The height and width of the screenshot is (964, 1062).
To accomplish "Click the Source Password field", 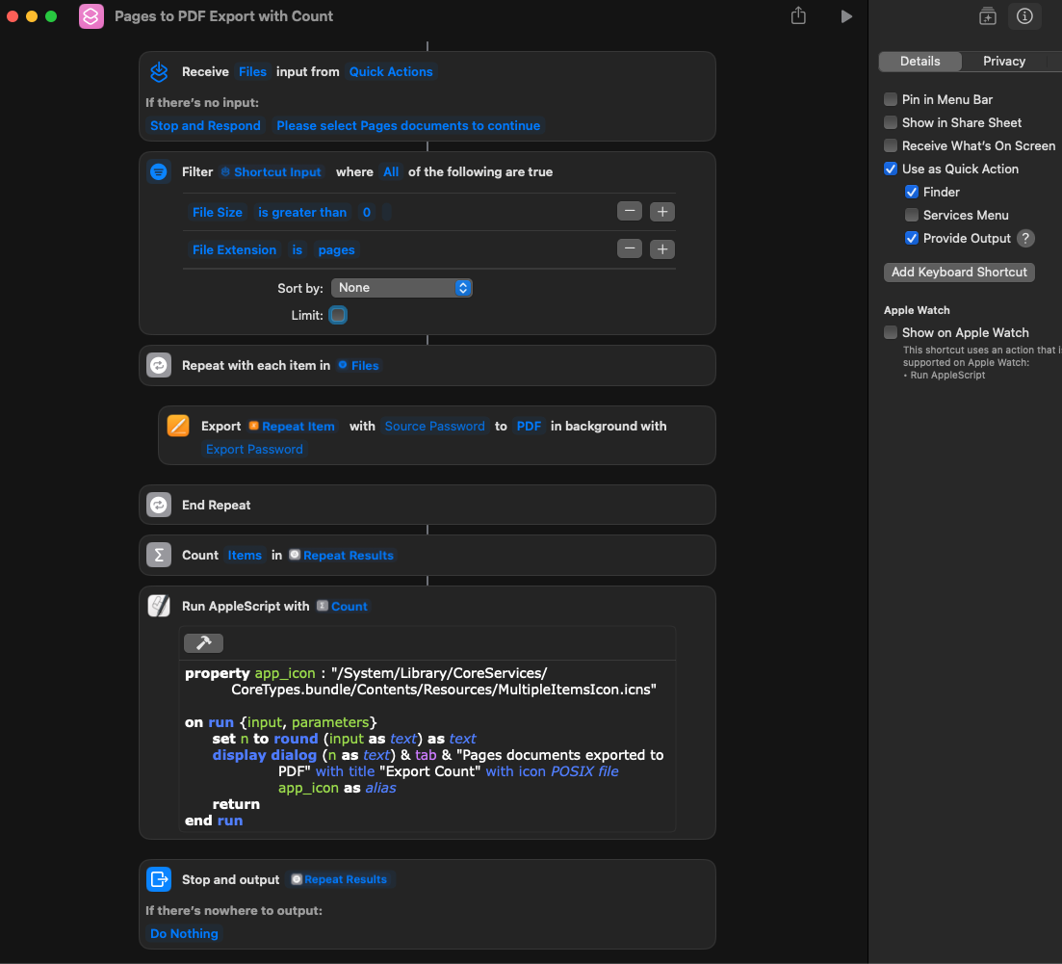I will coord(435,426).
